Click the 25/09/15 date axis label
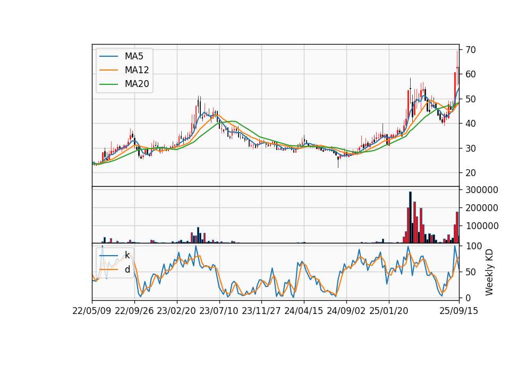The height and width of the screenshot is (366, 510). point(459,311)
